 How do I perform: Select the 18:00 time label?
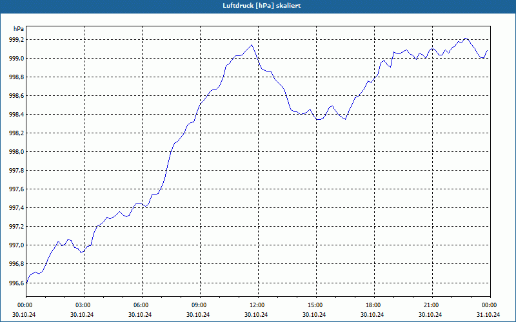point(374,305)
